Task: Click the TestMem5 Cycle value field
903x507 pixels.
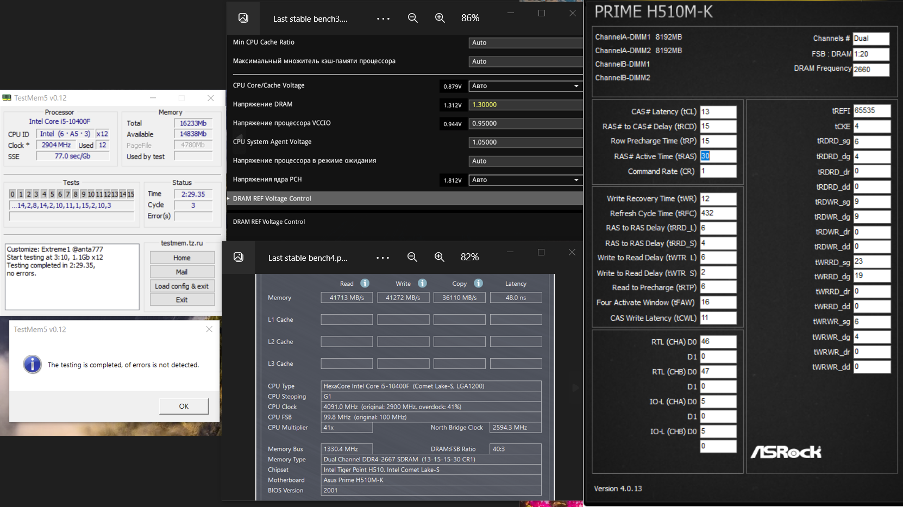Action: pos(193,205)
